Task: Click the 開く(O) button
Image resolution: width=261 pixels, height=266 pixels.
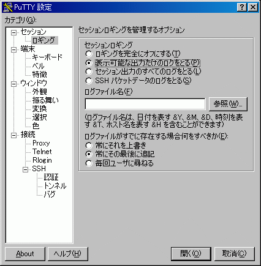Action: [x=191, y=254]
